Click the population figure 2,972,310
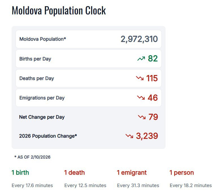The height and width of the screenshot is (193, 223). coord(139,39)
